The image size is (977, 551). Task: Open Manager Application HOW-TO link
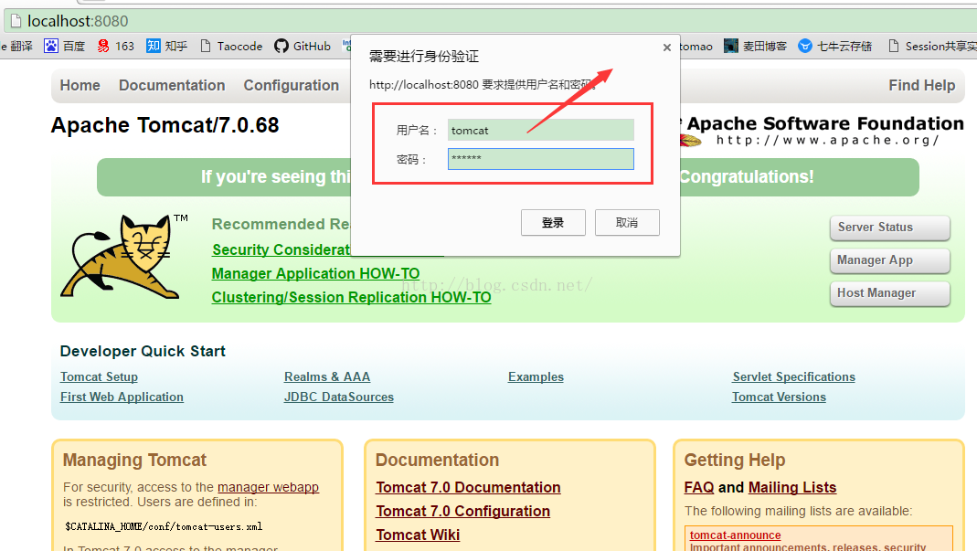(x=315, y=273)
